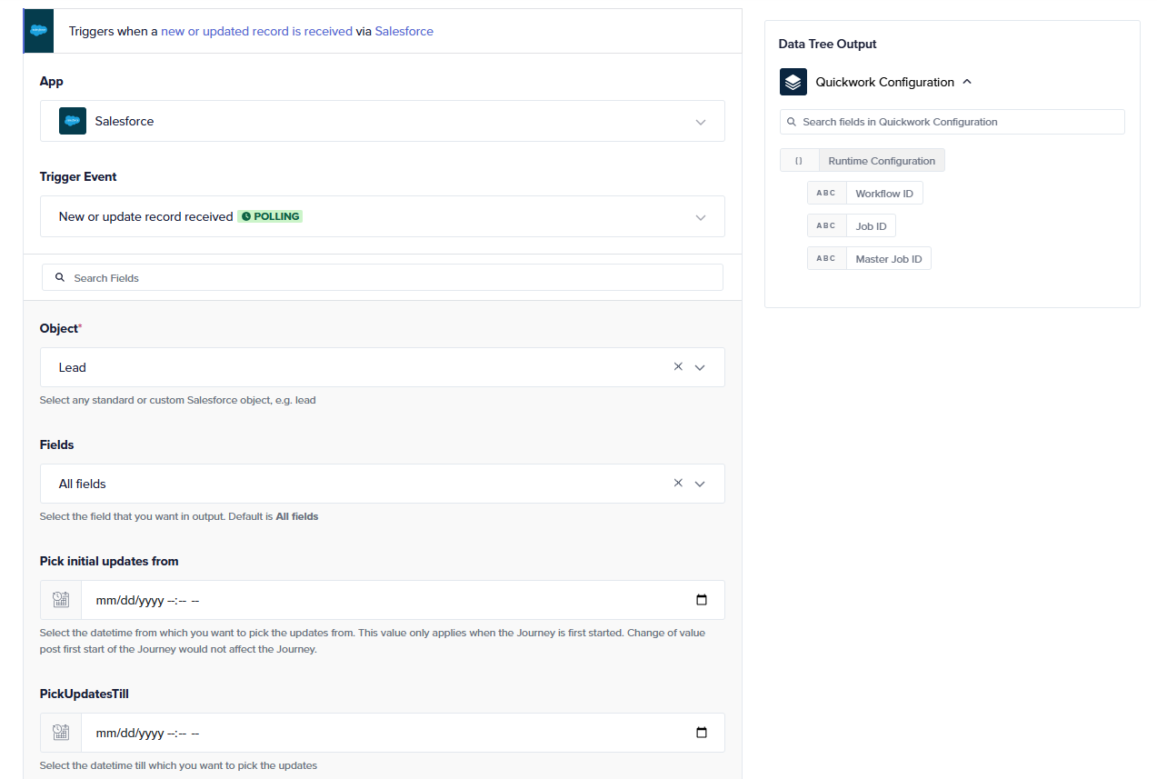Open calendar picker for Pick initial updates from
Image resolution: width=1157 pixels, height=779 pixels.
tap(702, 600)
